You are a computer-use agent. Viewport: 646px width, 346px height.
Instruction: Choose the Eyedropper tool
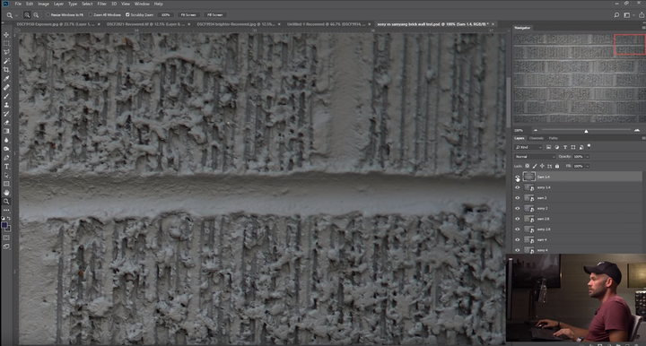coord(6,79)
